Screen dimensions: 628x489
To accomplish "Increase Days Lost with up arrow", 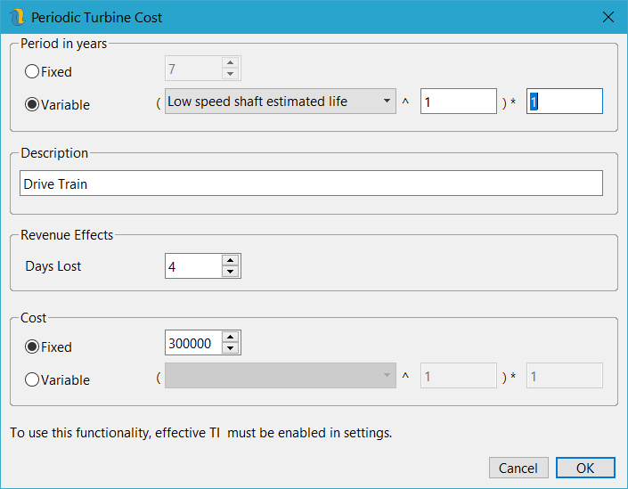I will 230,260.
